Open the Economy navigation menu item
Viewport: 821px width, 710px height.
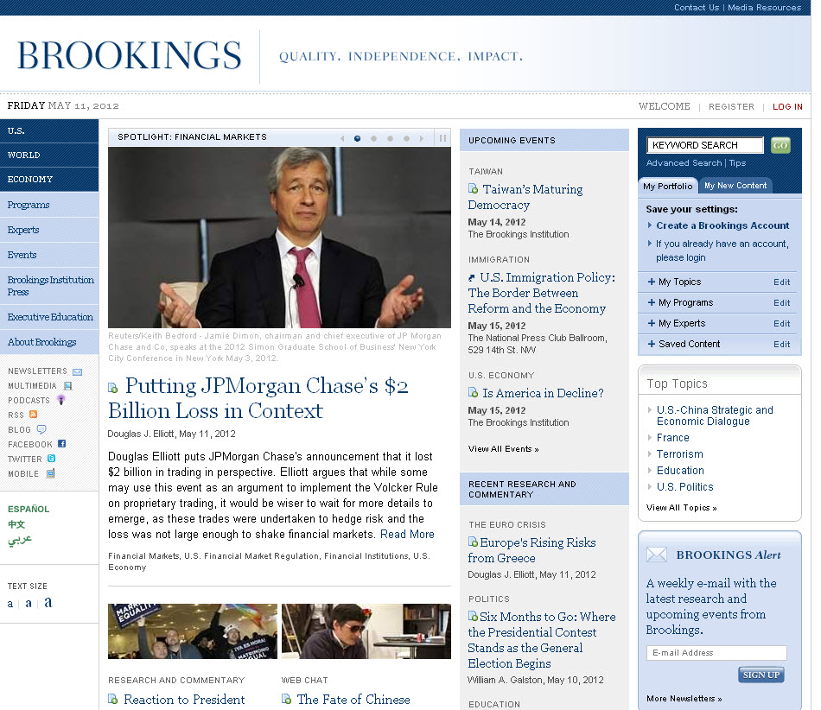pos(30,180)
